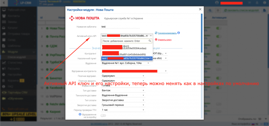The width and height of the screenshot is (269, 126).
Task: Click the red delete icon beside Удалить ключ
Action: [156, 40]
